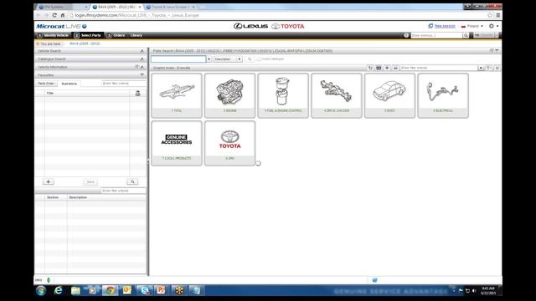Click the add (+) favourite button
The image size is (536, 301).
coord(49,181)
